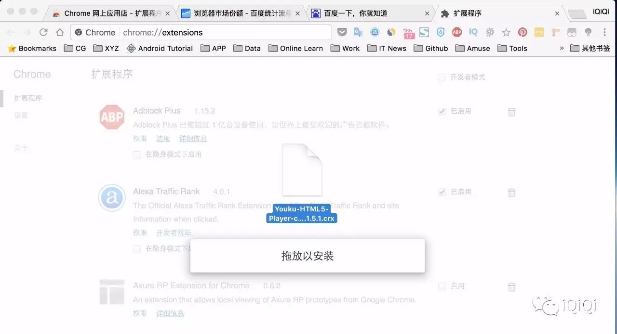Expand the Online Learn bookmarks folder

point(295,48)
